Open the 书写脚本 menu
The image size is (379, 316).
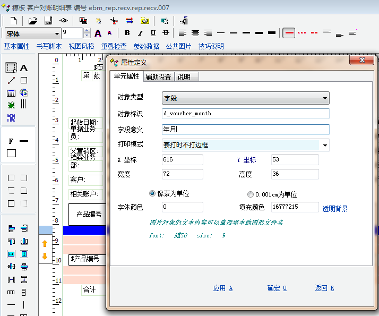49,46
